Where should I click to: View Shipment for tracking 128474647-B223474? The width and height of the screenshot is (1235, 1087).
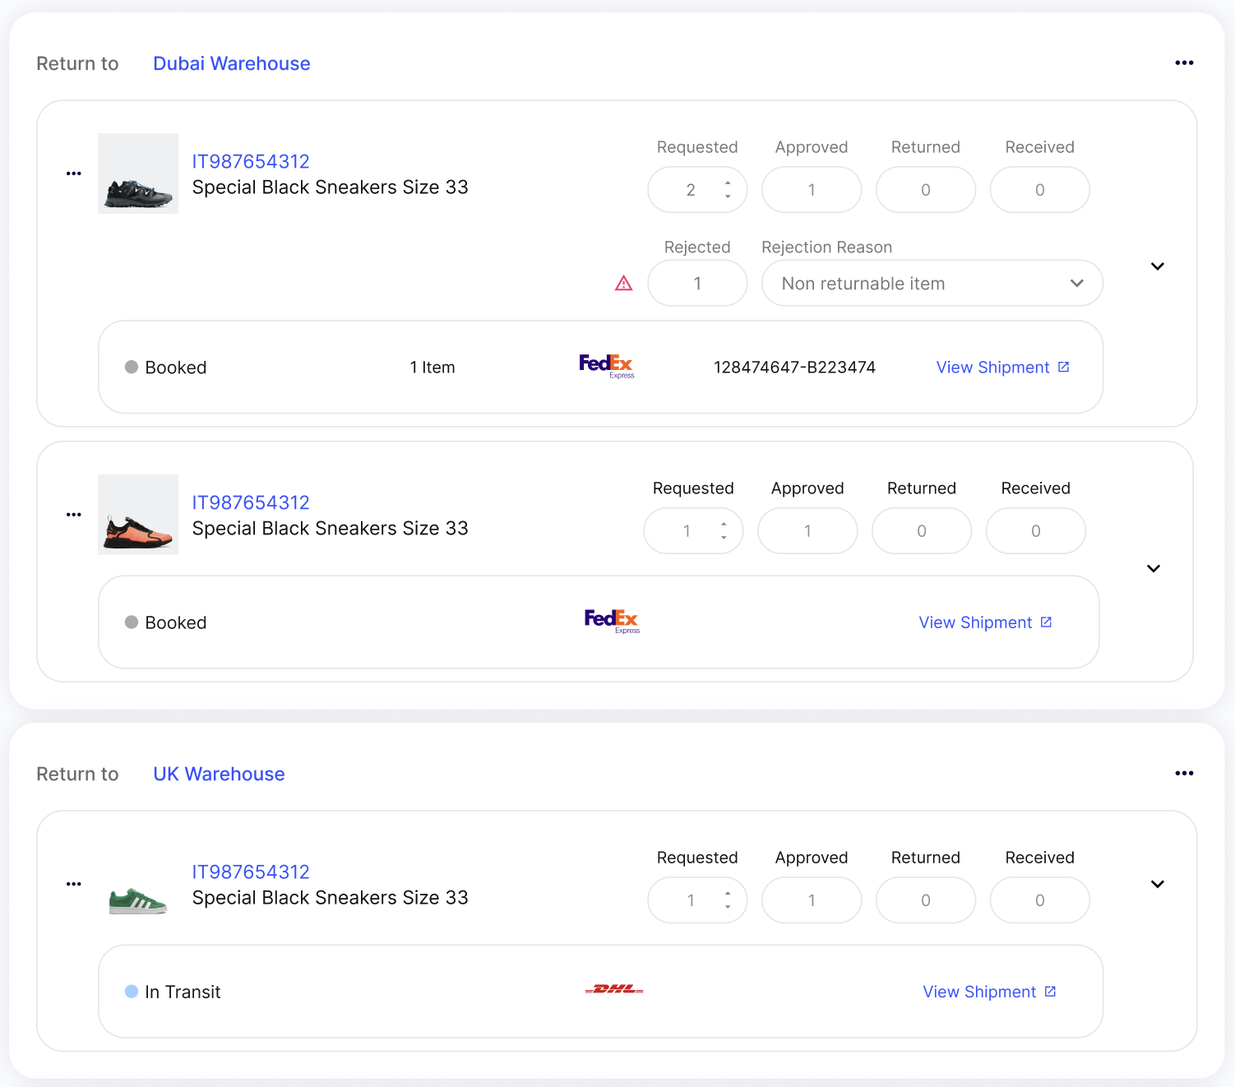(1002, 368)
